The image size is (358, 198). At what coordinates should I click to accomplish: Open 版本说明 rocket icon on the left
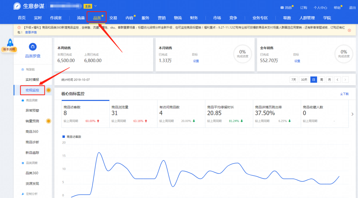(x=10, y=42)
